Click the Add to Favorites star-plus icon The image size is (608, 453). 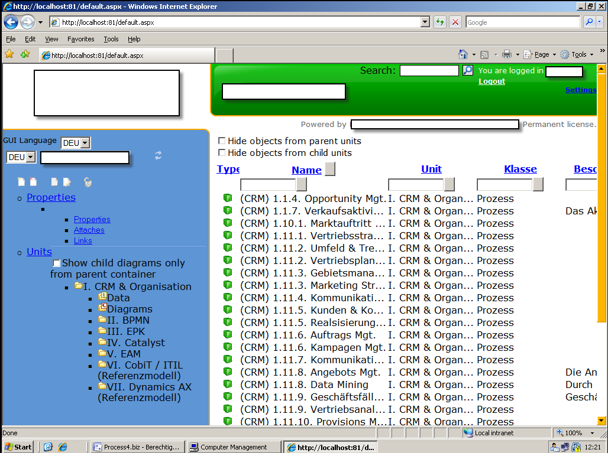click(x=25, y=54)
